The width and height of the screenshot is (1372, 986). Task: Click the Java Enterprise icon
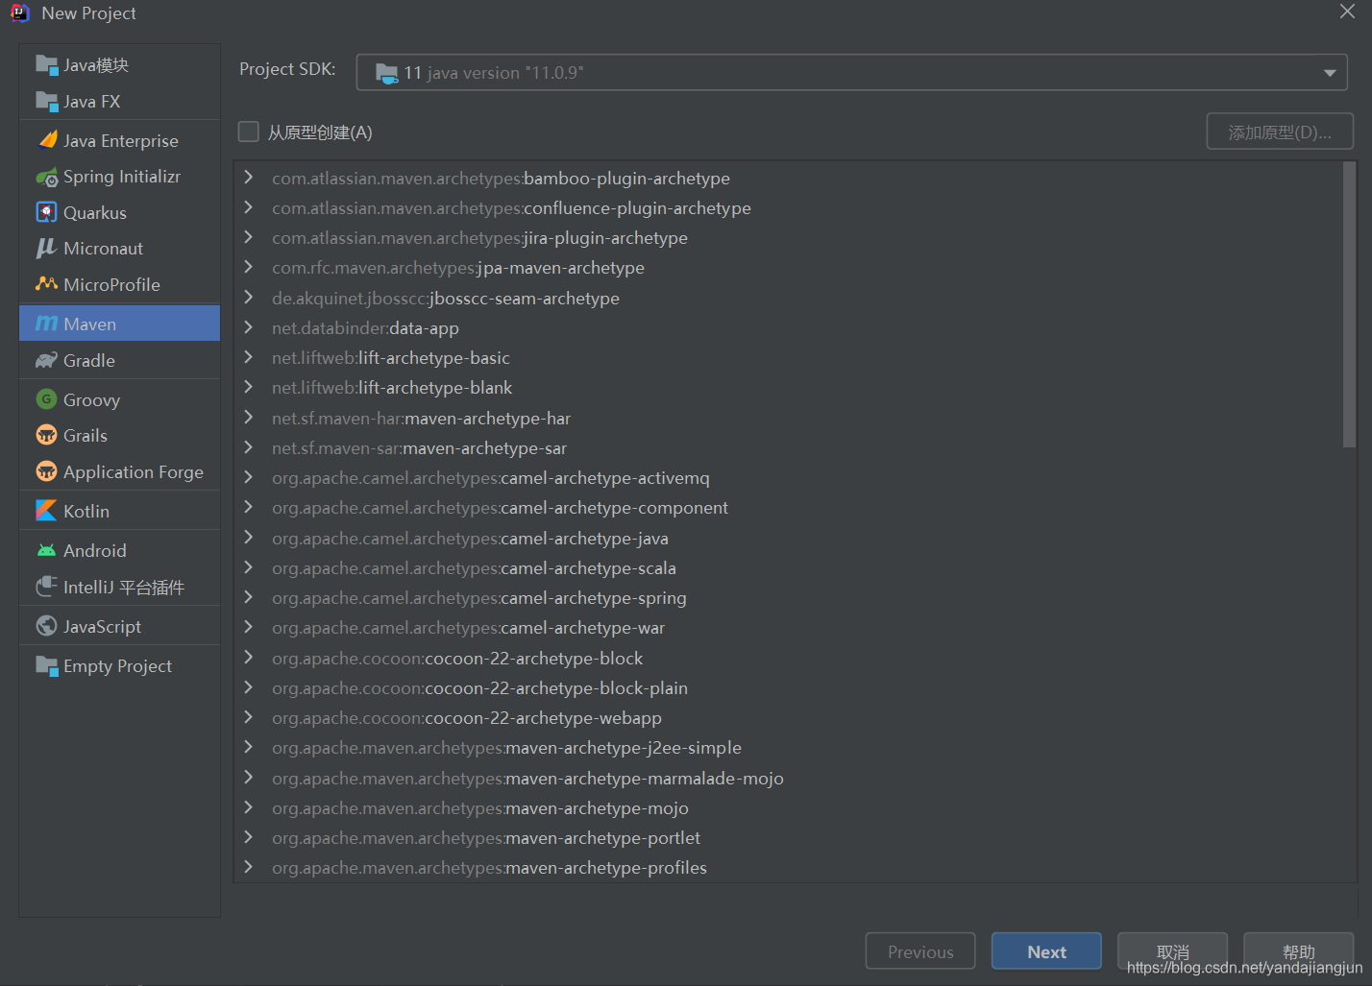point(46,140)
